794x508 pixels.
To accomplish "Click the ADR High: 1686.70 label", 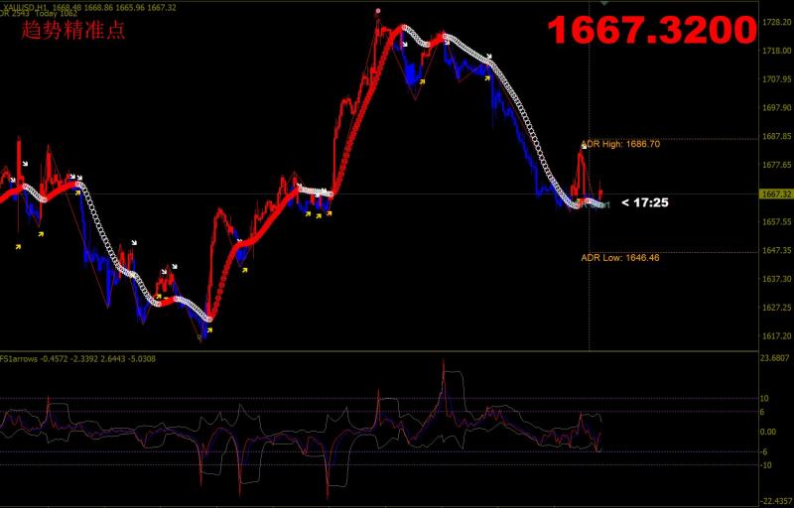I will click(x=620, y=144).
